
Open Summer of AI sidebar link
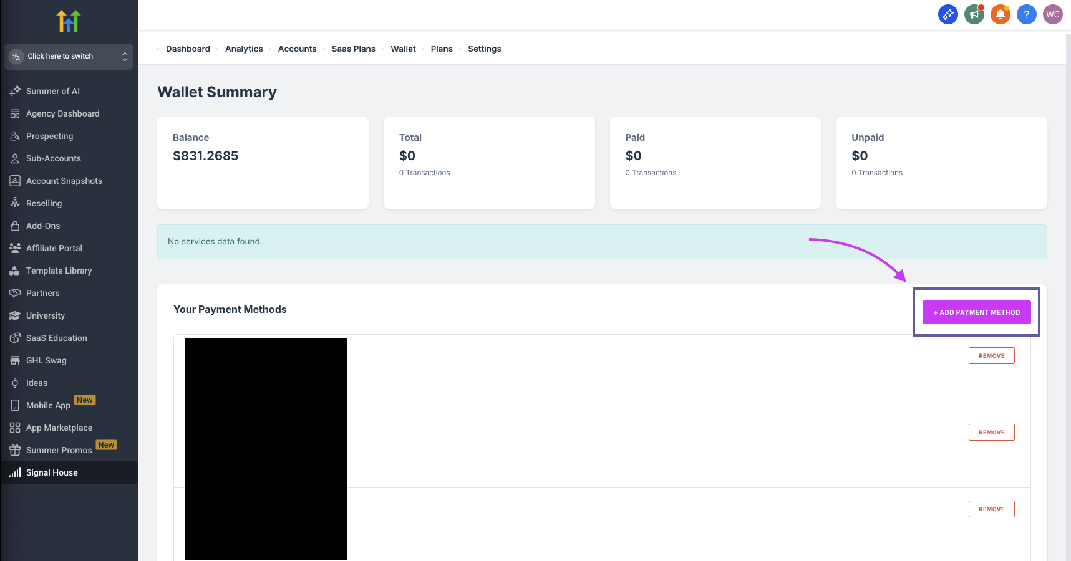pos(53,91)
